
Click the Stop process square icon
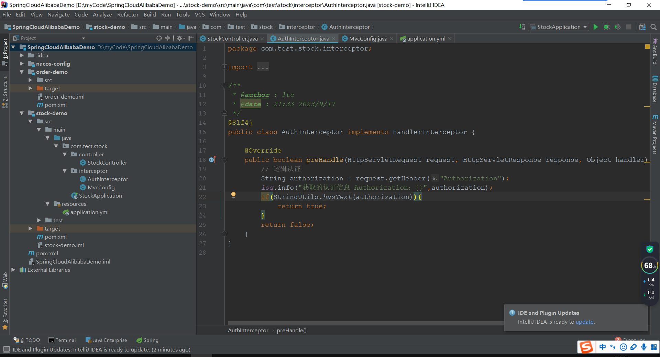click(x=629, y=27)
